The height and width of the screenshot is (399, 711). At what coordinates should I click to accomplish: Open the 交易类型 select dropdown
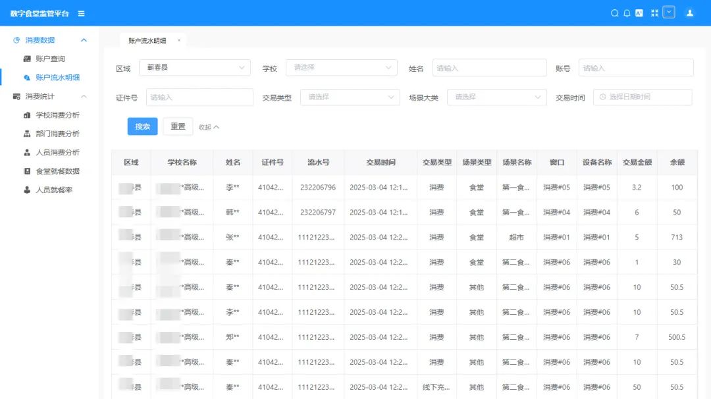pyautogui.click(x=350, y=97)
